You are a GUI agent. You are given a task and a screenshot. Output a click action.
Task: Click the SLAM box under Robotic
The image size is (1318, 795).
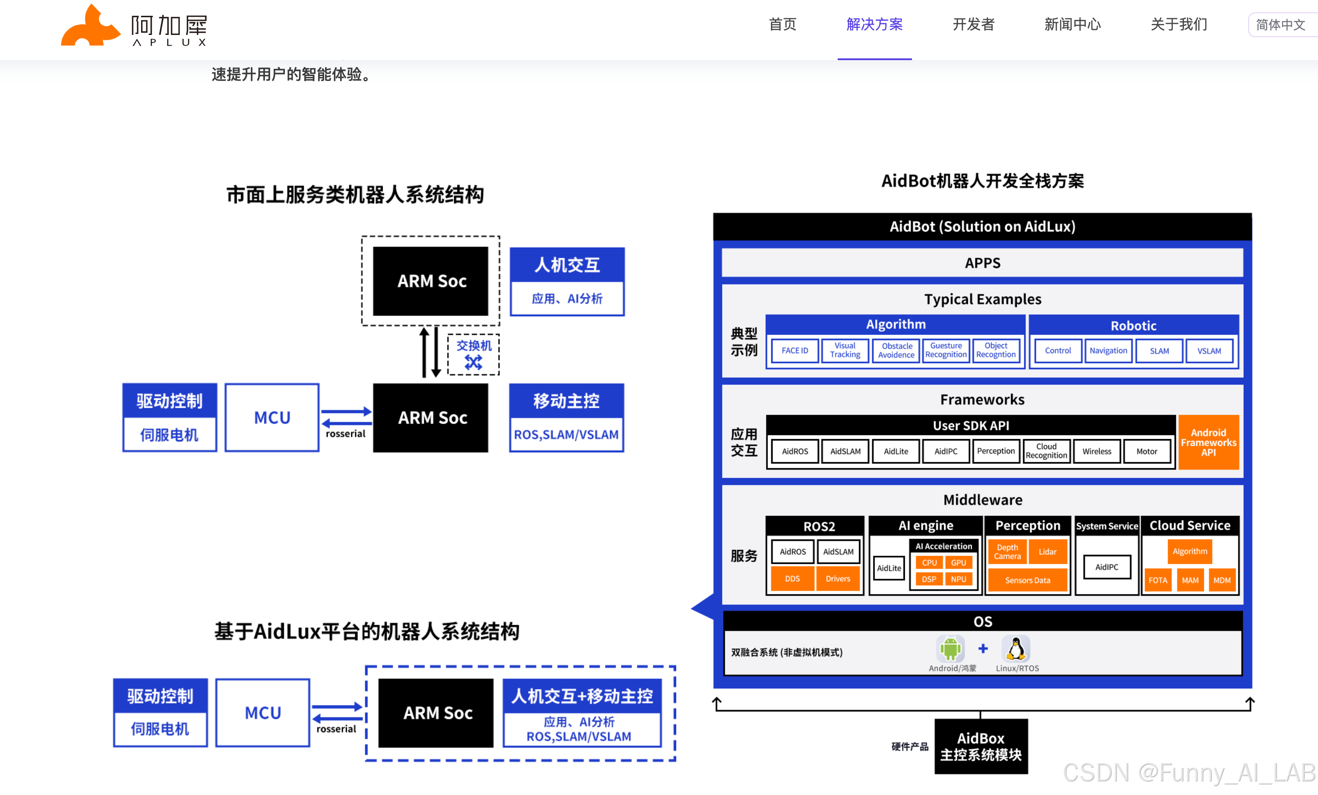(x=1159, y=351)
